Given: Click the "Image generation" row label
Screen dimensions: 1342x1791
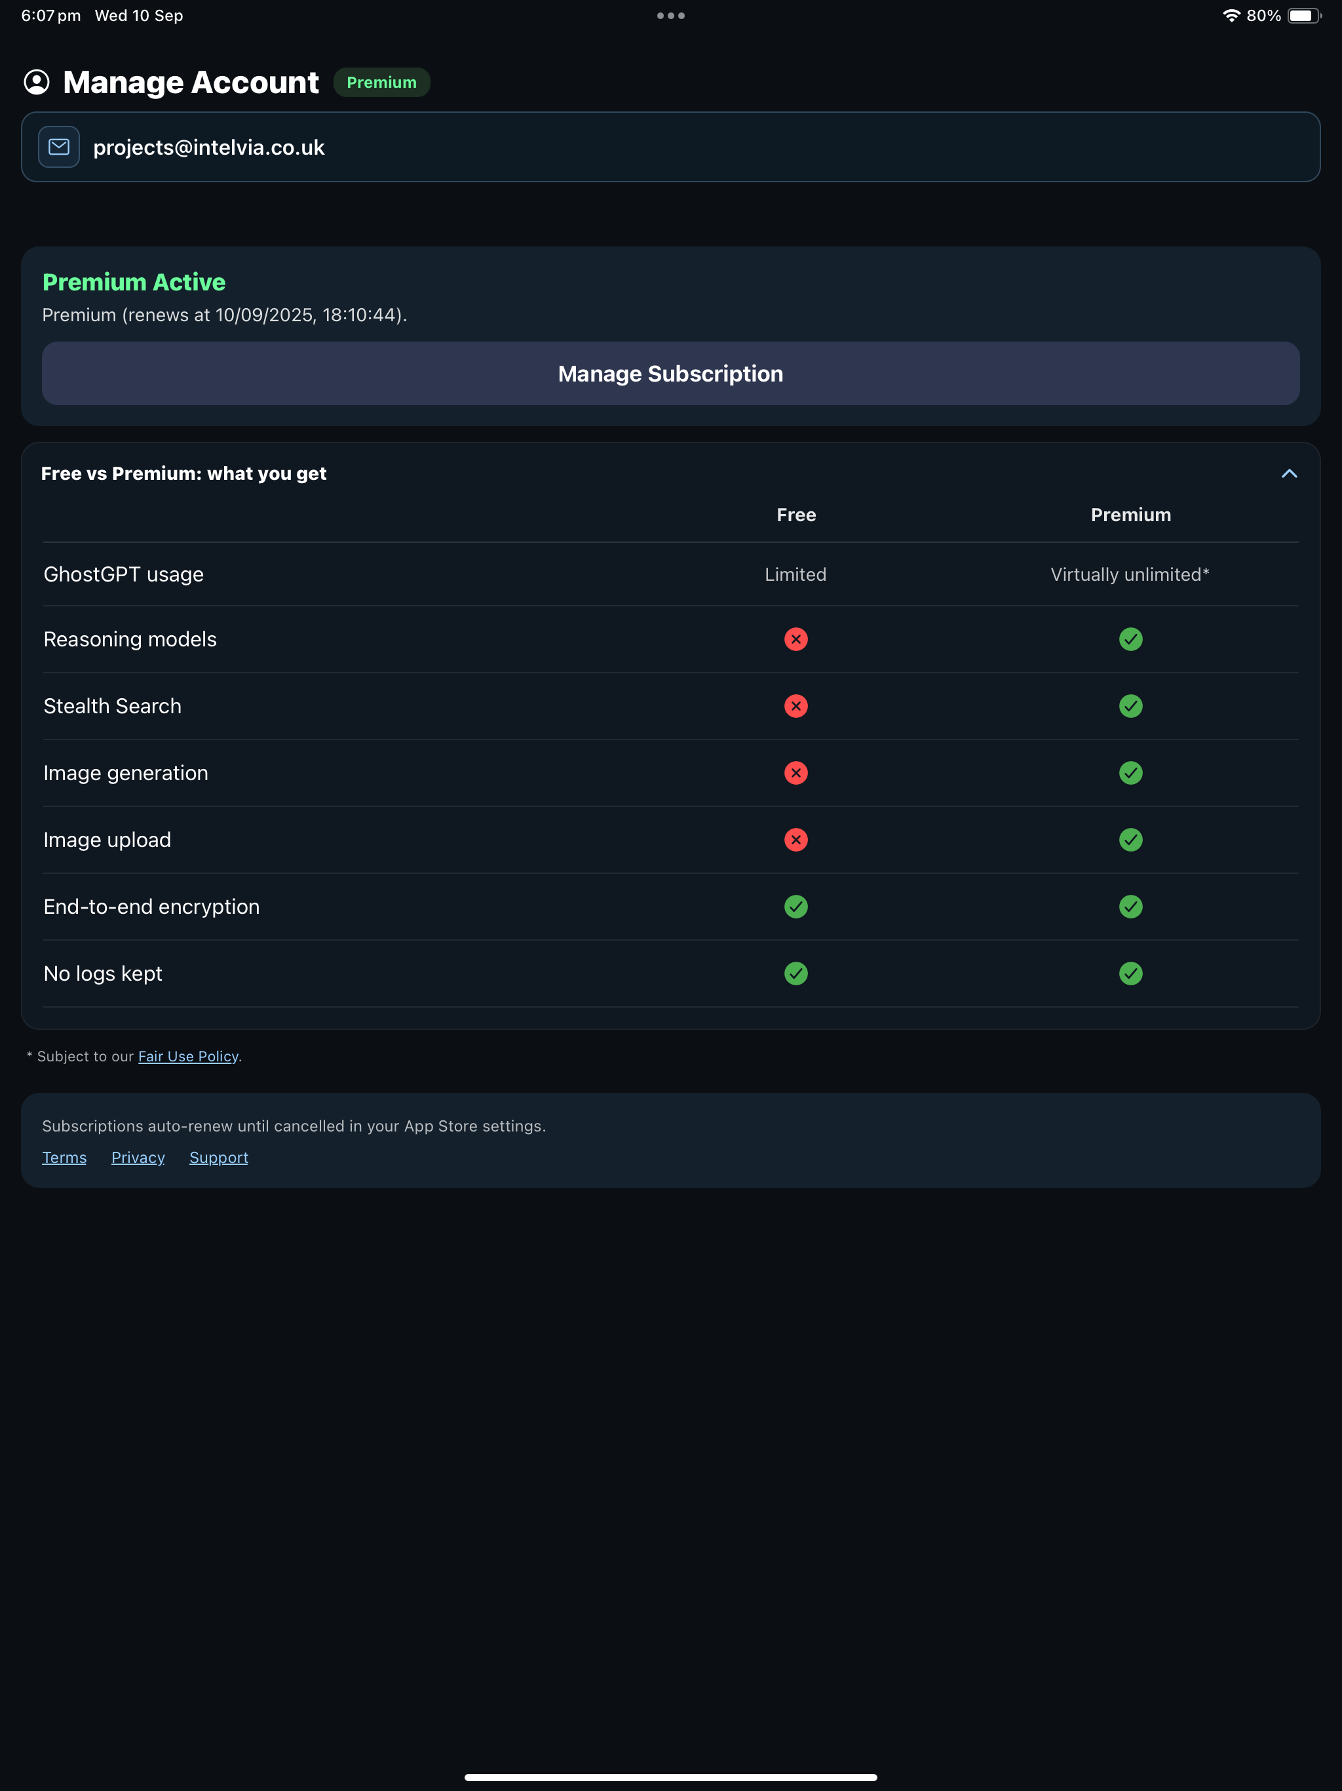Looking at the screenshot, I should pyautogui.click(x=125, y=772).
